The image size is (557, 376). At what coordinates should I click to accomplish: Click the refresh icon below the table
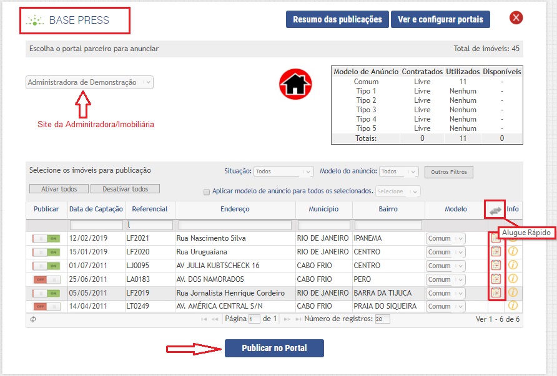32,319
